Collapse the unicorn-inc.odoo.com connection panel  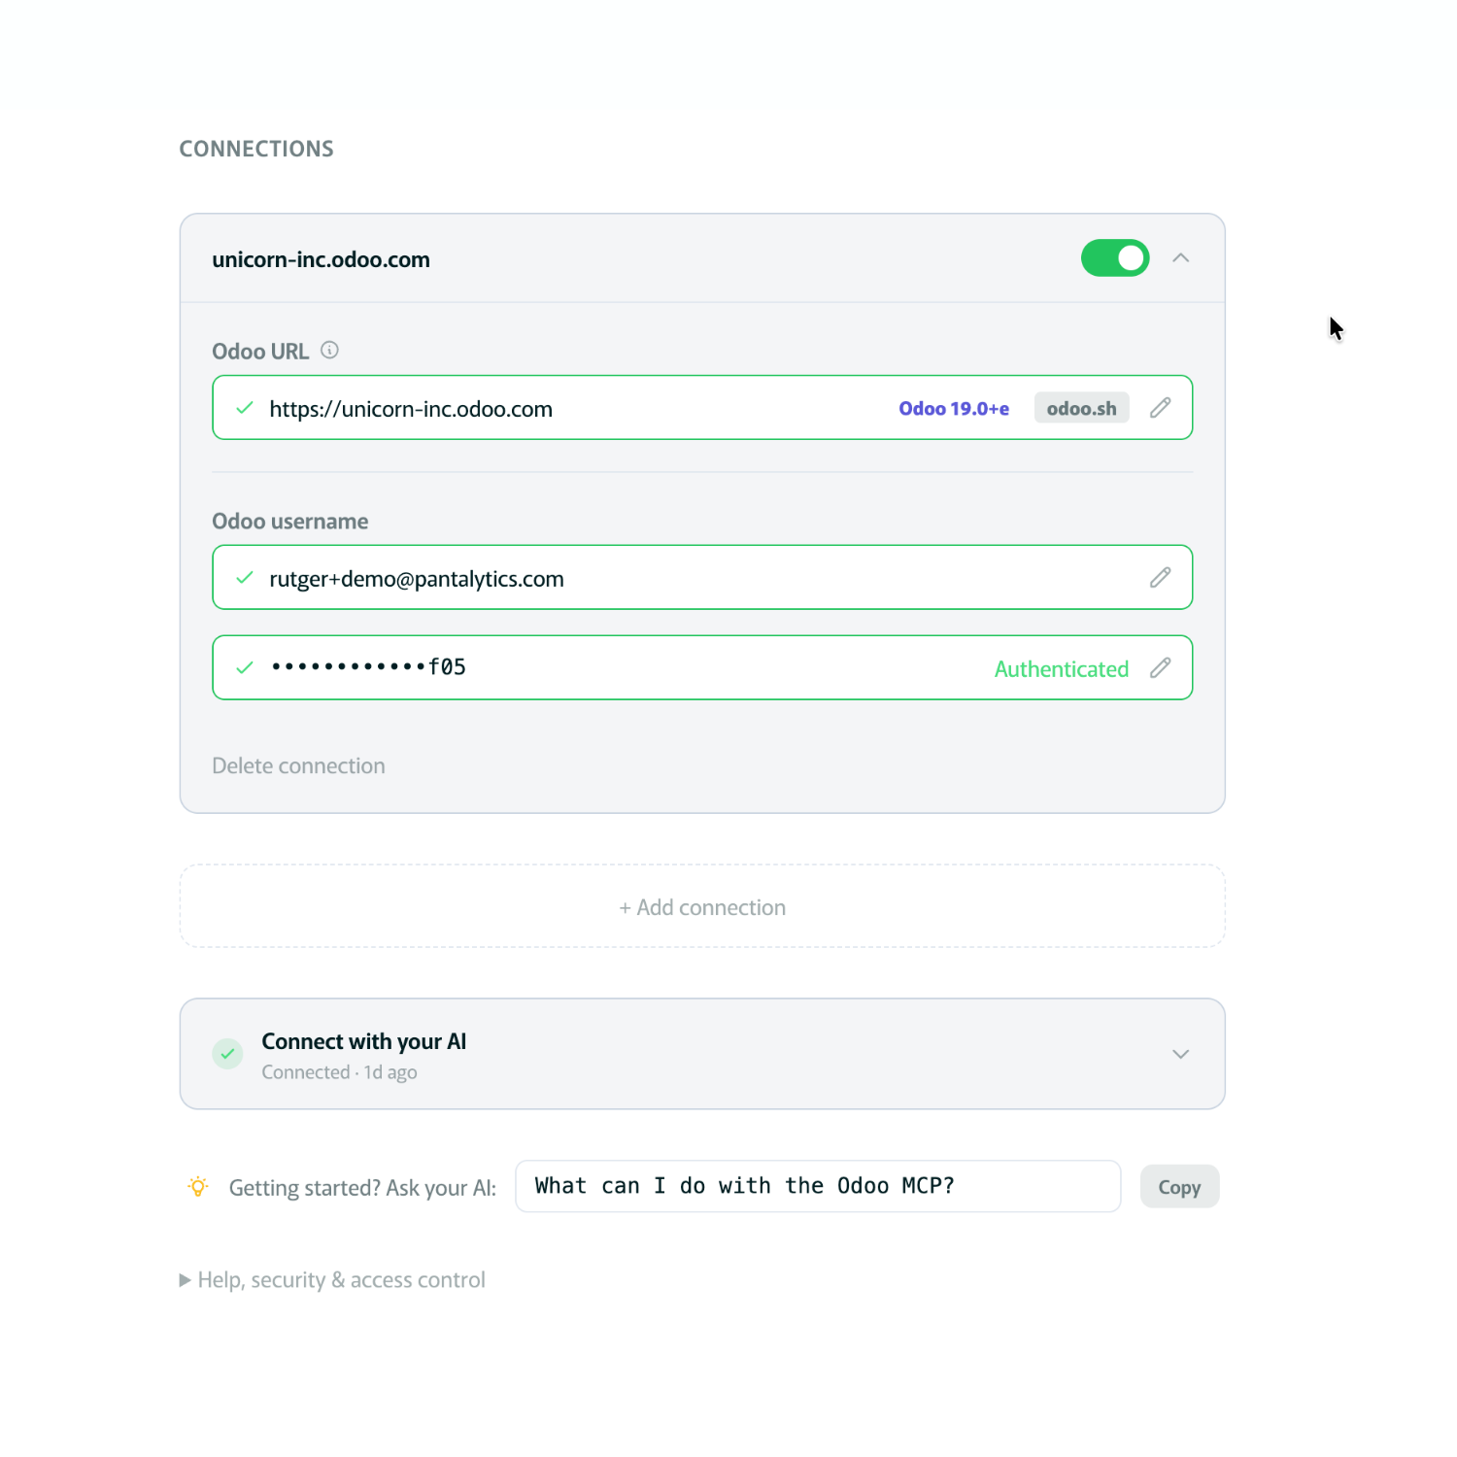point(1181,258)
